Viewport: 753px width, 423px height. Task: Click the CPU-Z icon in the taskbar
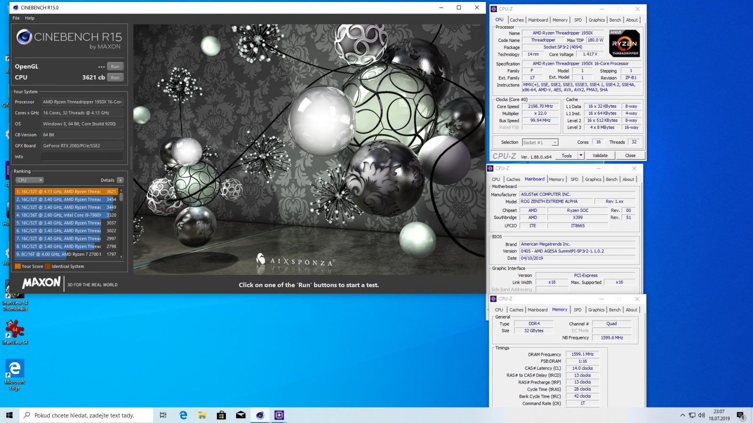point(279,415)
